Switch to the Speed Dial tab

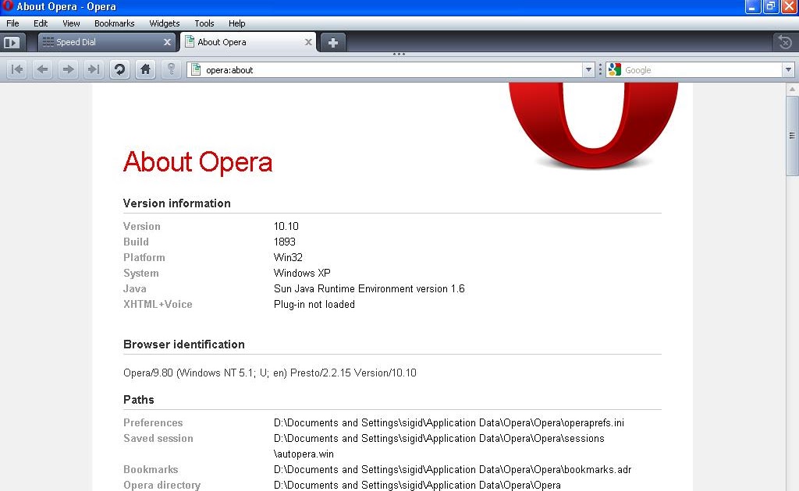click(106, 42)
